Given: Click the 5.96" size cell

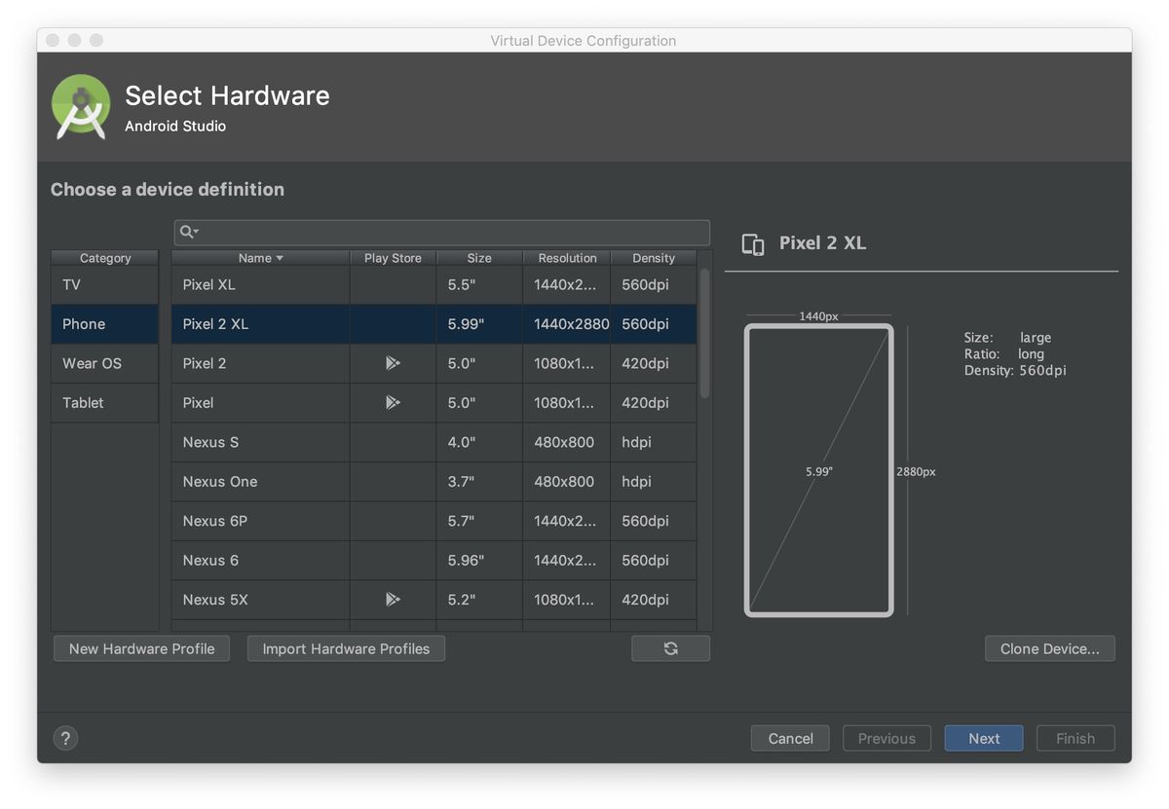Looking at the screenshot, I should (x=479, y=560).
